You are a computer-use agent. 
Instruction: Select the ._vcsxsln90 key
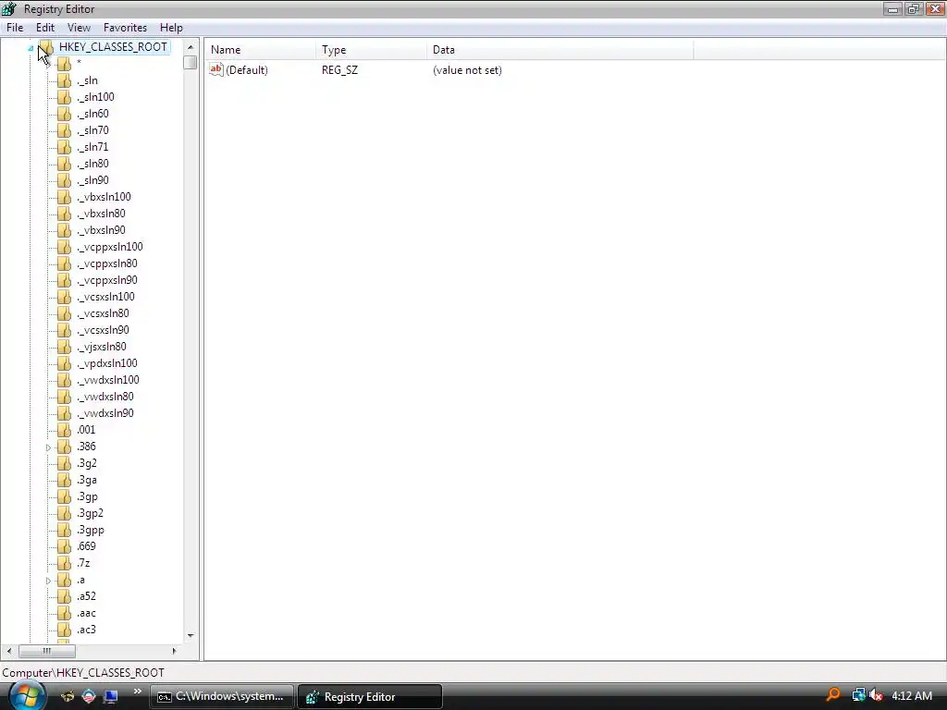click(x=103, y=330)
